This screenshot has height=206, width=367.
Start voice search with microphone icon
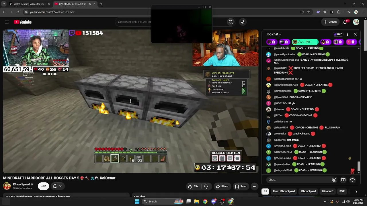[243, 22]
